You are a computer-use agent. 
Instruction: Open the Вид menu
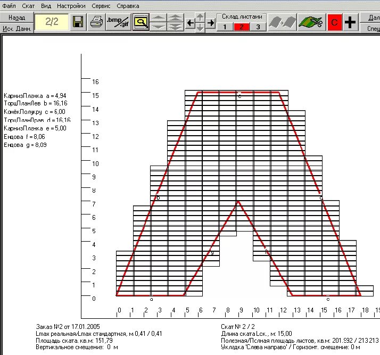(x=46, y=6)
